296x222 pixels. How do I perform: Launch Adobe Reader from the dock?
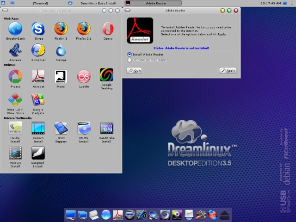118,215
